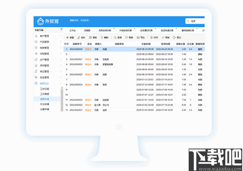
Task: Open the 工作周报 submenu item
Action: 45,94
